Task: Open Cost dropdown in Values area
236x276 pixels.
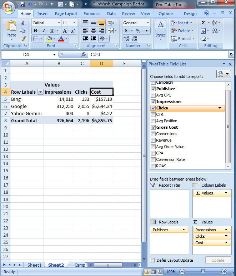Action: click(226, 242)
